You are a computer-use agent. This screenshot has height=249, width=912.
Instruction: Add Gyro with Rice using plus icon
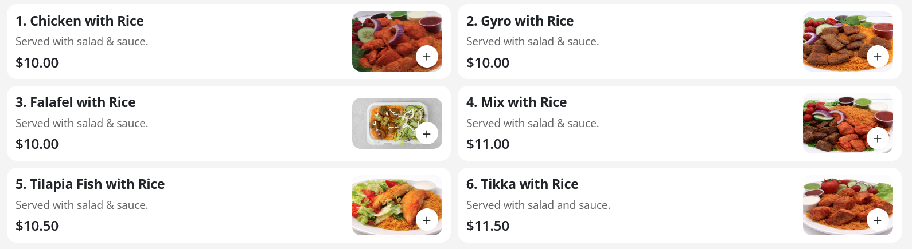(878, 57)
